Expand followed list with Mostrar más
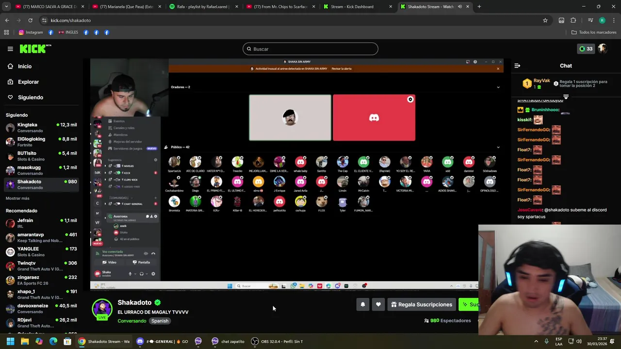The width and height of the screenshot is (621, 349). pos(17,198)
